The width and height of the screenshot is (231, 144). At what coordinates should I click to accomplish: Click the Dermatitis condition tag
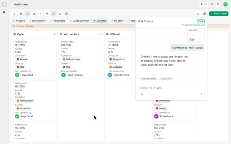[163, 101]
